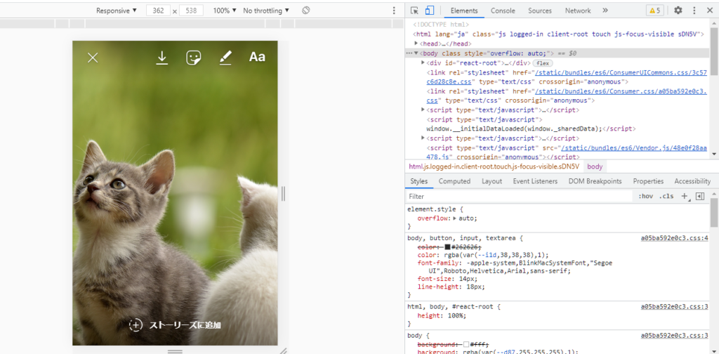Edit the viewport width field 362
The image size is (719, 354).
pyautogui.click(x=158, y=11)
